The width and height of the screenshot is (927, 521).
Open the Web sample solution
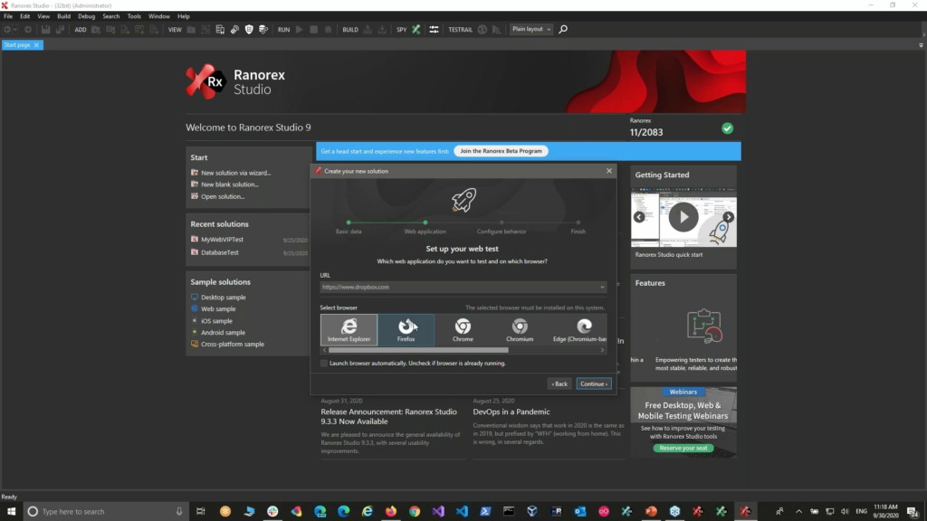point(218,309)
